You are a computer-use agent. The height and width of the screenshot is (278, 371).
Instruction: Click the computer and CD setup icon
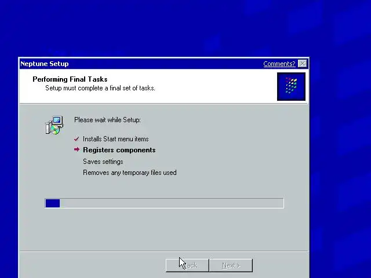coord(54,125)
